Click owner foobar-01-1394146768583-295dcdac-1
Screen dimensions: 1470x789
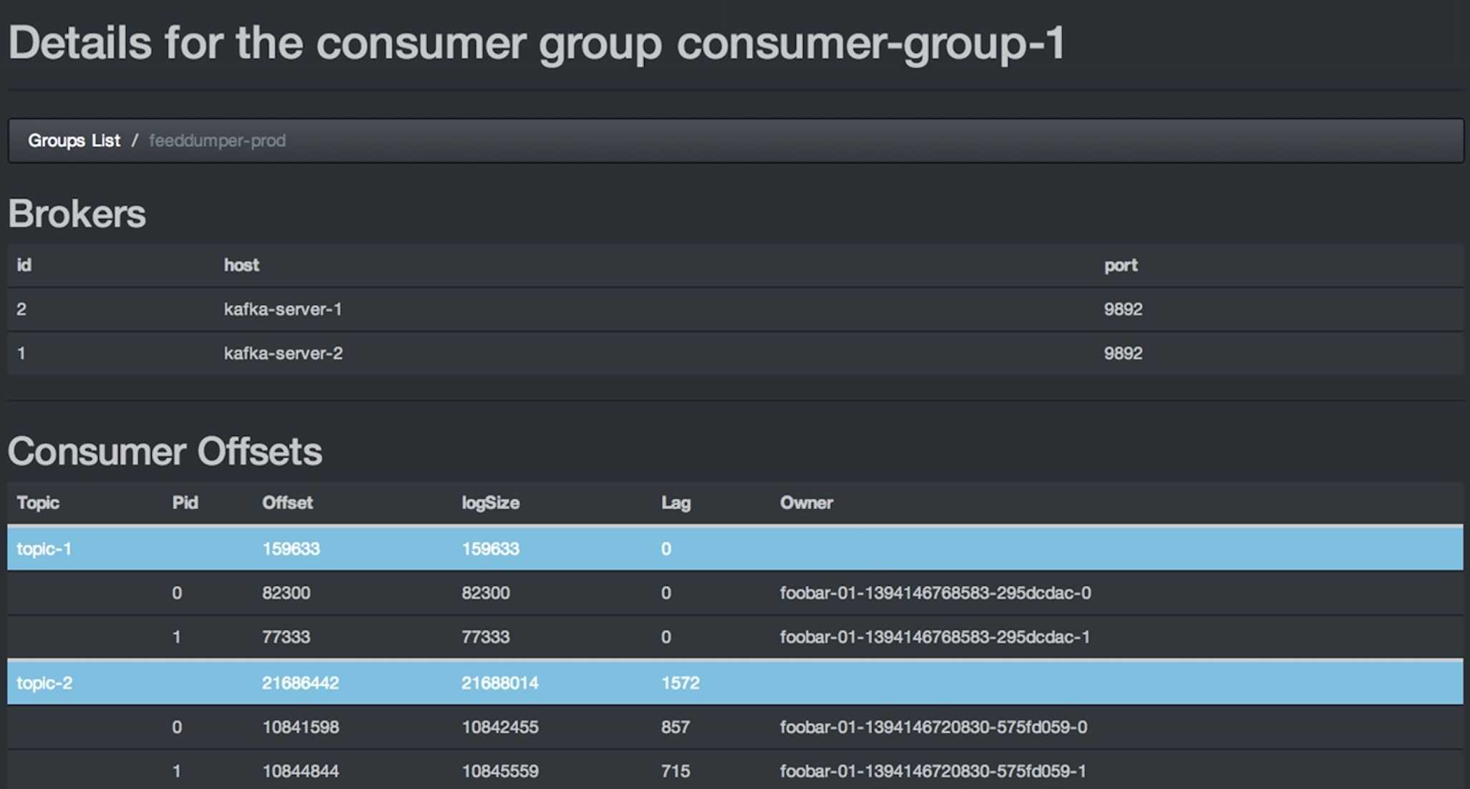click(x=935, y=636)
